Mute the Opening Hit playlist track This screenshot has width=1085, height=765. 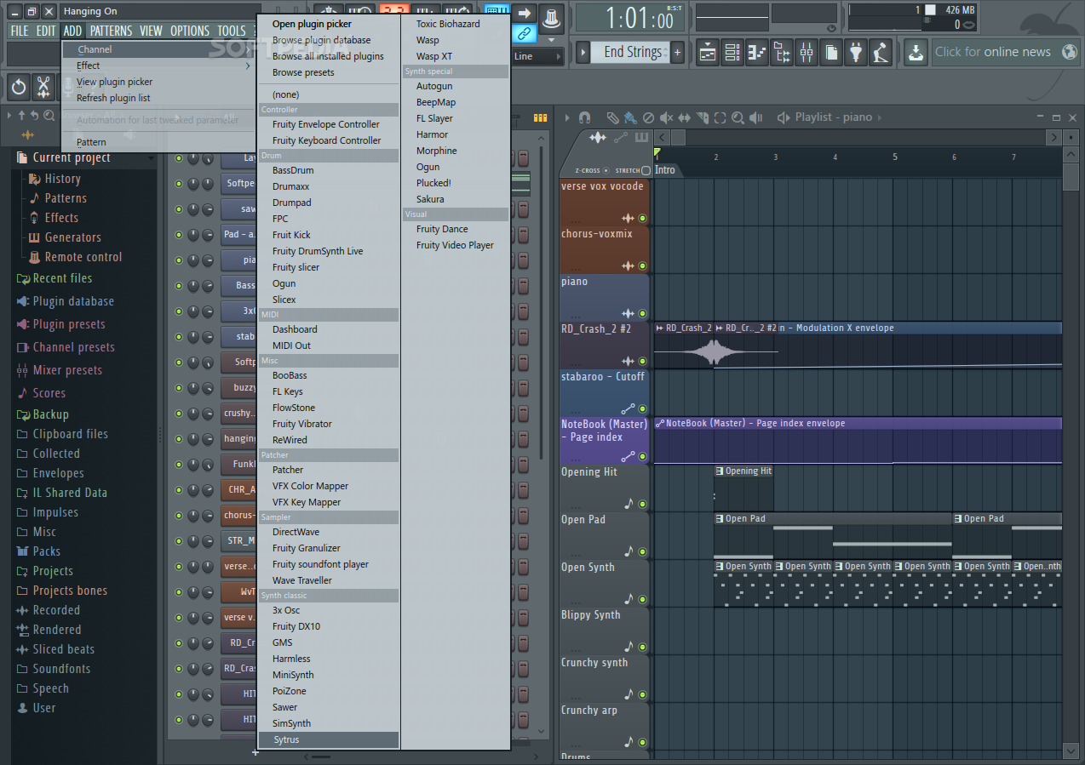[642, 505]
